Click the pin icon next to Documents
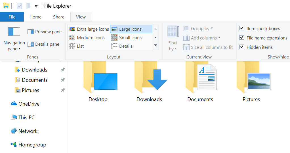Screen dimensions: 290x153 (x=63, y=80)
